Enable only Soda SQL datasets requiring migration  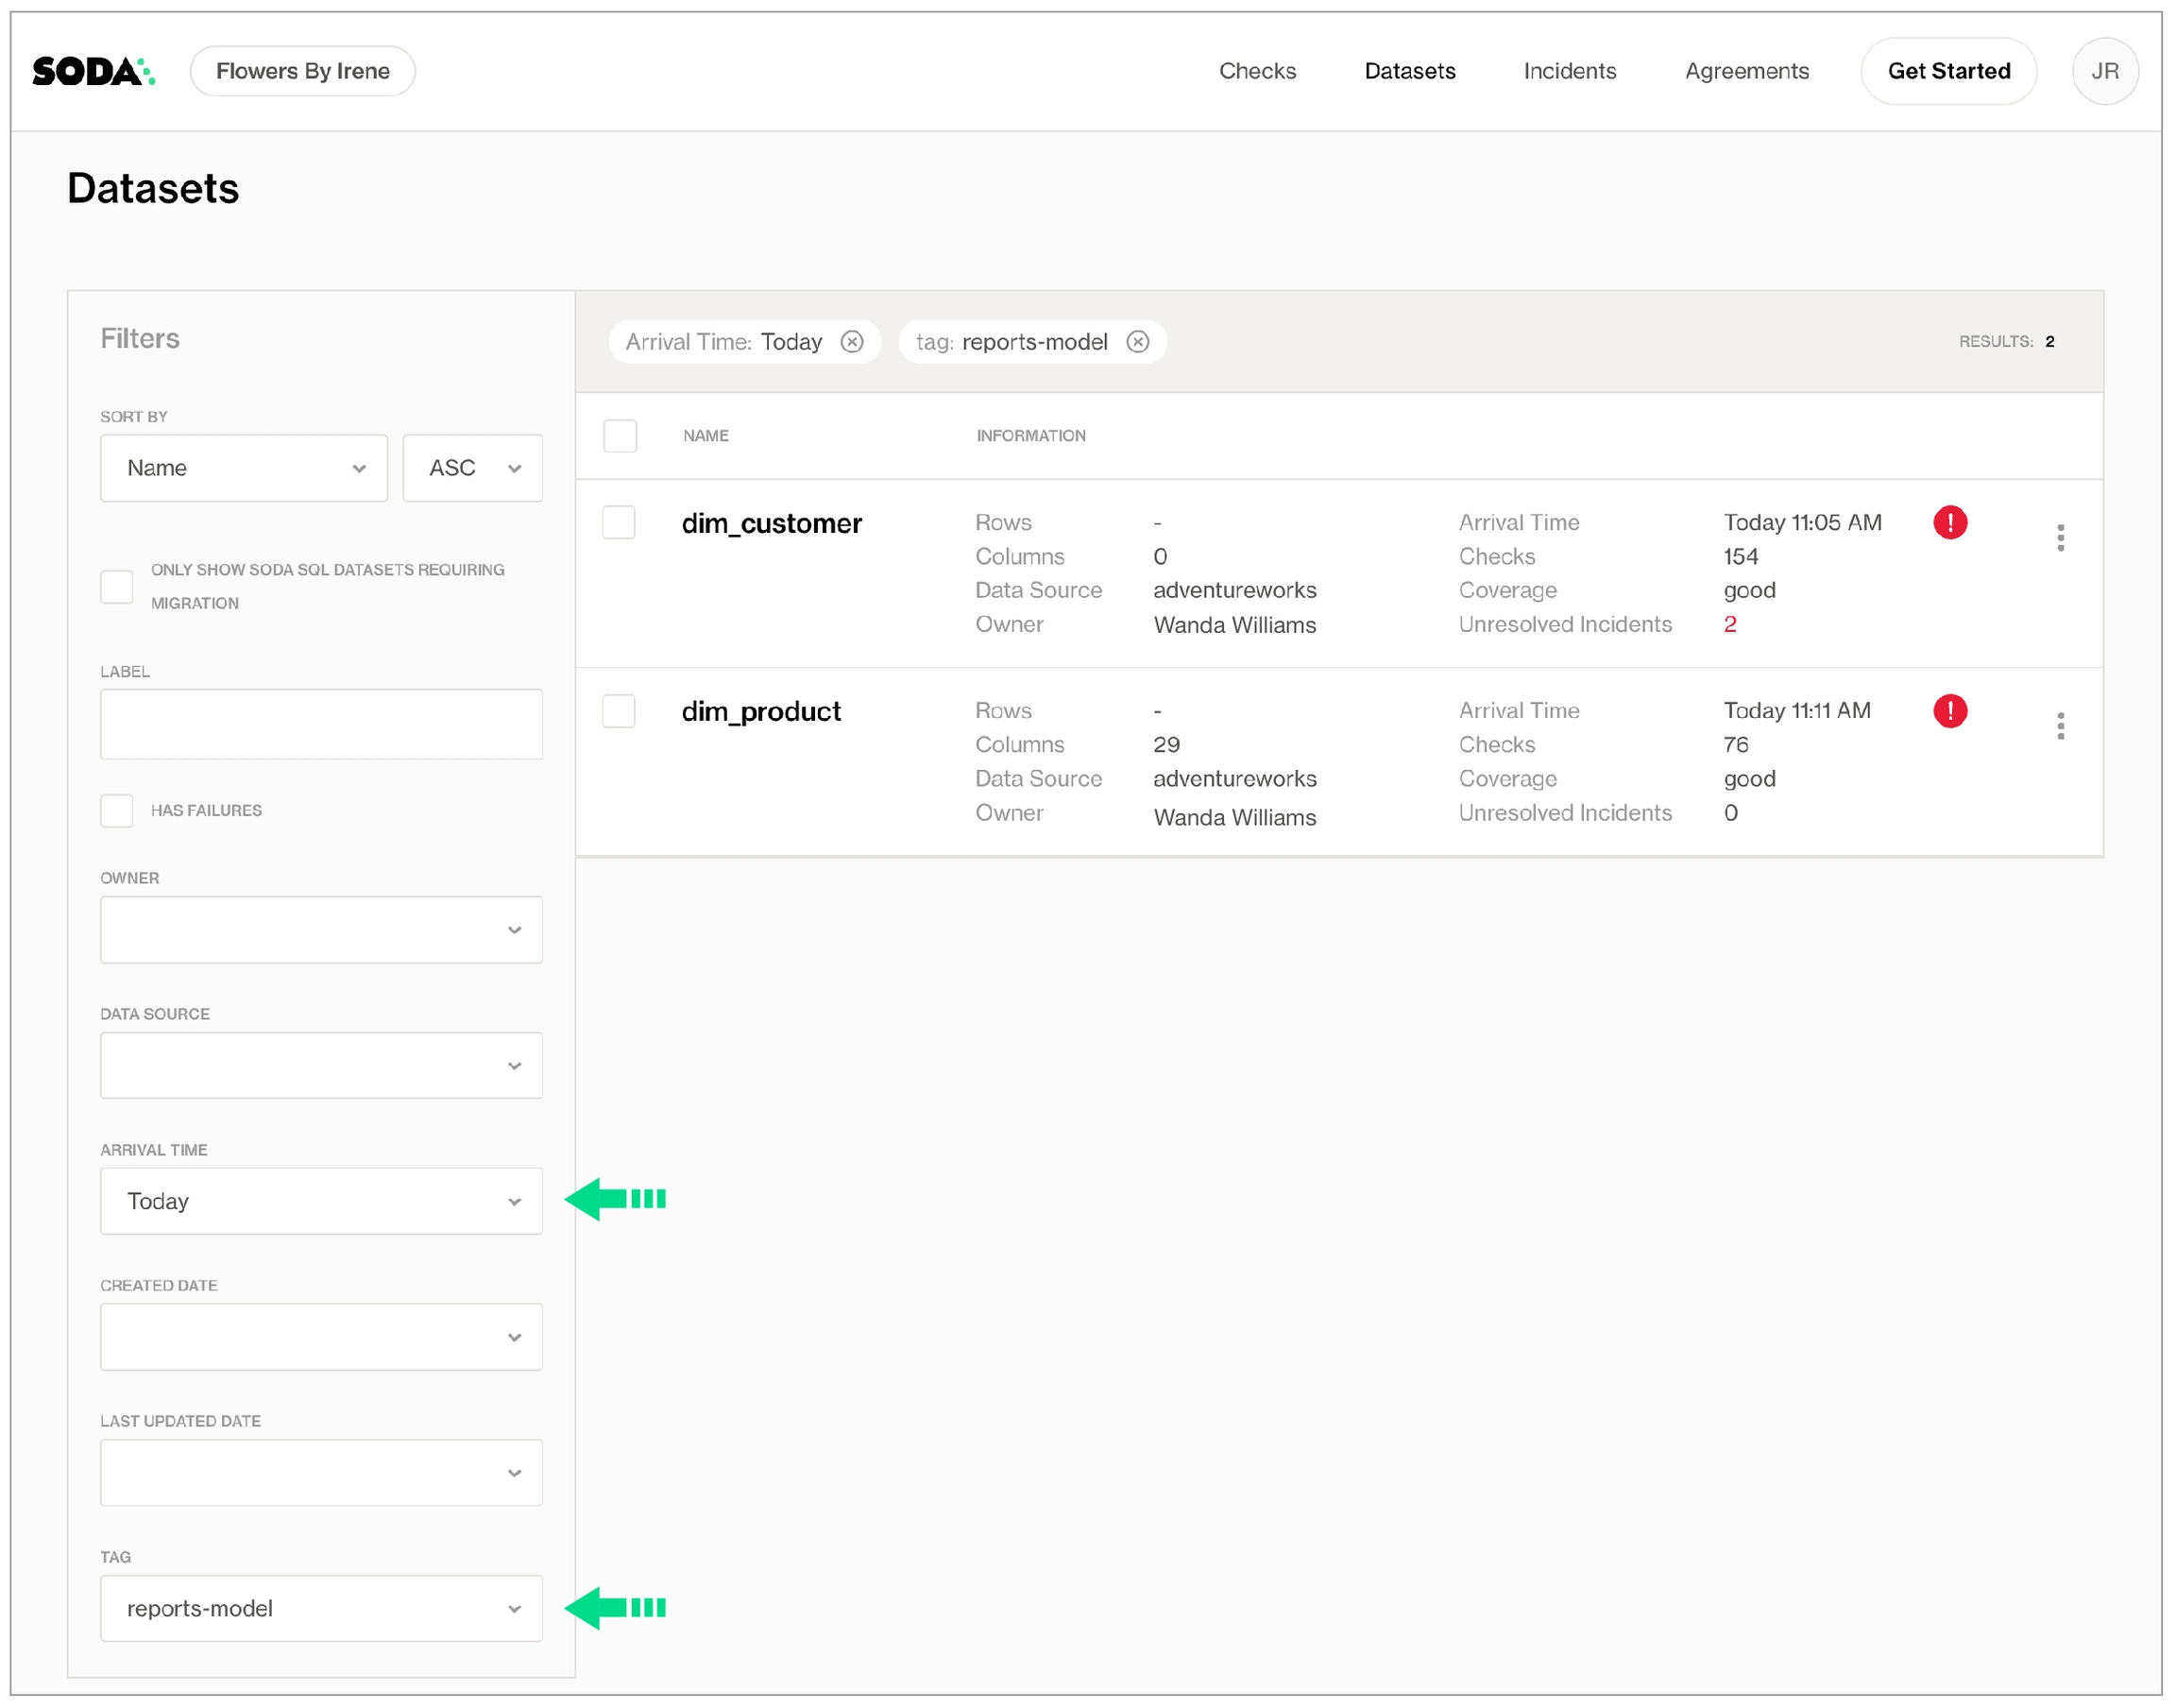[x=117, y=586]
